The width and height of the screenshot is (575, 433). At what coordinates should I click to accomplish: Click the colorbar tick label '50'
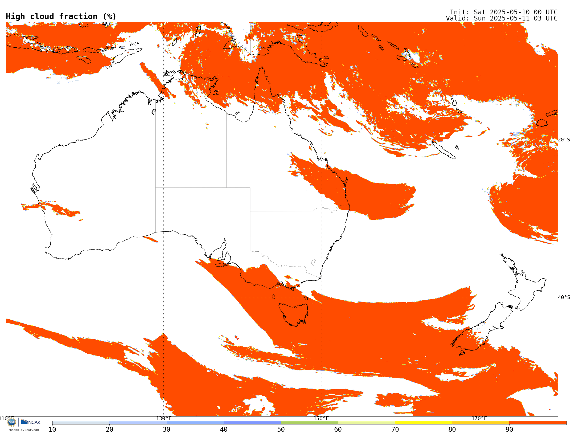click(x=281, y=430)
